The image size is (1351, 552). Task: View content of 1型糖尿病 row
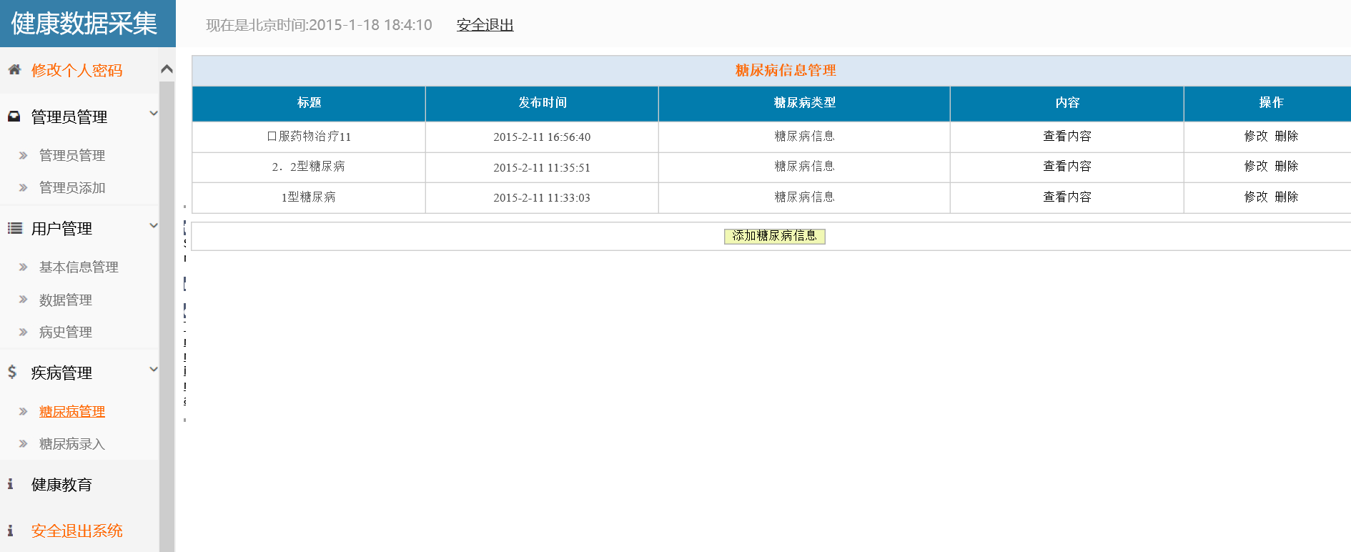point(1067,197)
